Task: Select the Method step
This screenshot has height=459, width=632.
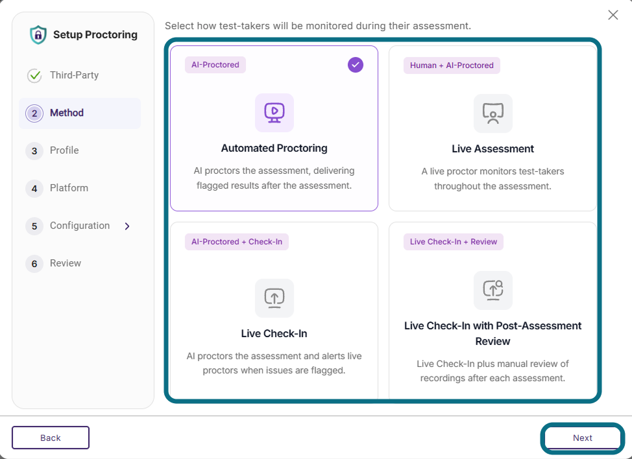Action: click(x=80, y=113)
